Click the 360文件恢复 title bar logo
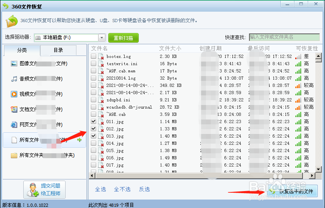325x208 pixels. [6, 6]
